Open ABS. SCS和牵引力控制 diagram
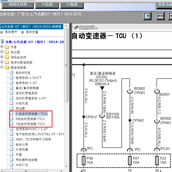Viewport: 172px width, 172px height. [33, 139]
